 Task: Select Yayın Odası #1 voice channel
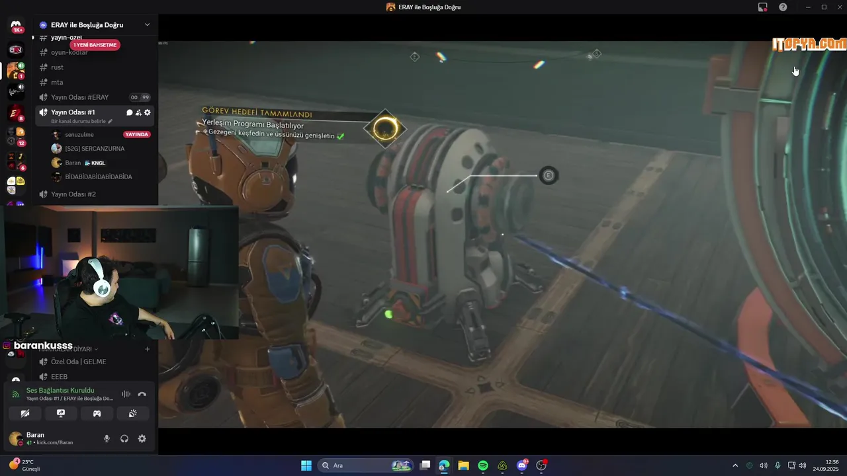[73, 112]
